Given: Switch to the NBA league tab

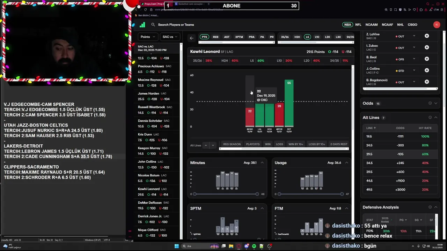Looking at the screenshot, I should (347, 25).
